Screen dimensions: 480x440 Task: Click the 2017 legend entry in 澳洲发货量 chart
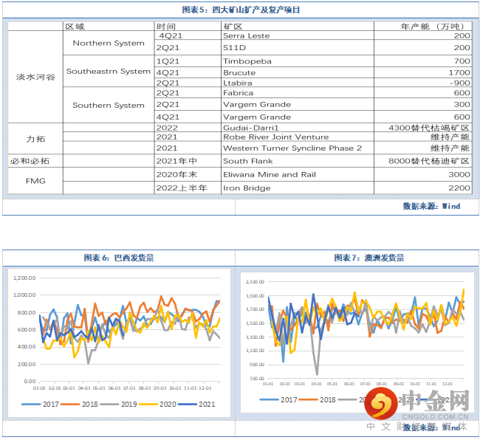280,399
